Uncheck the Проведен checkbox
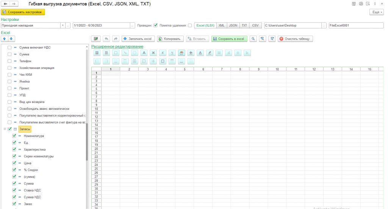The image size is (388, 209). [x=155, y=25]
